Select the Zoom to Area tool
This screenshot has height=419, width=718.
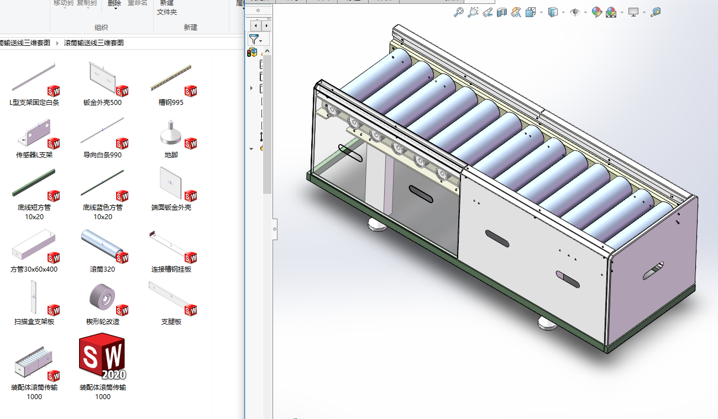coord(473,12)
